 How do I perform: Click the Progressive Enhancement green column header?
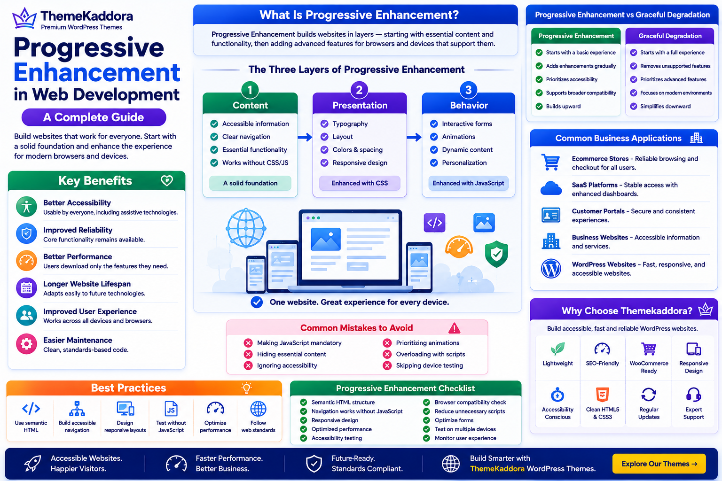click(x=576, y=36)
